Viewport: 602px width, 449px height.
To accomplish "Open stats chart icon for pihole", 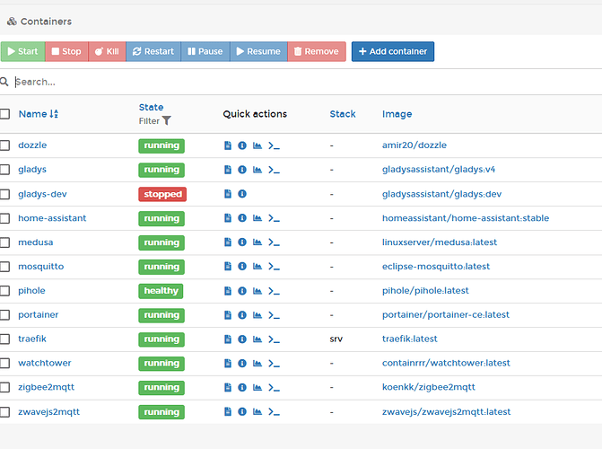I will [x=257, y=291].
